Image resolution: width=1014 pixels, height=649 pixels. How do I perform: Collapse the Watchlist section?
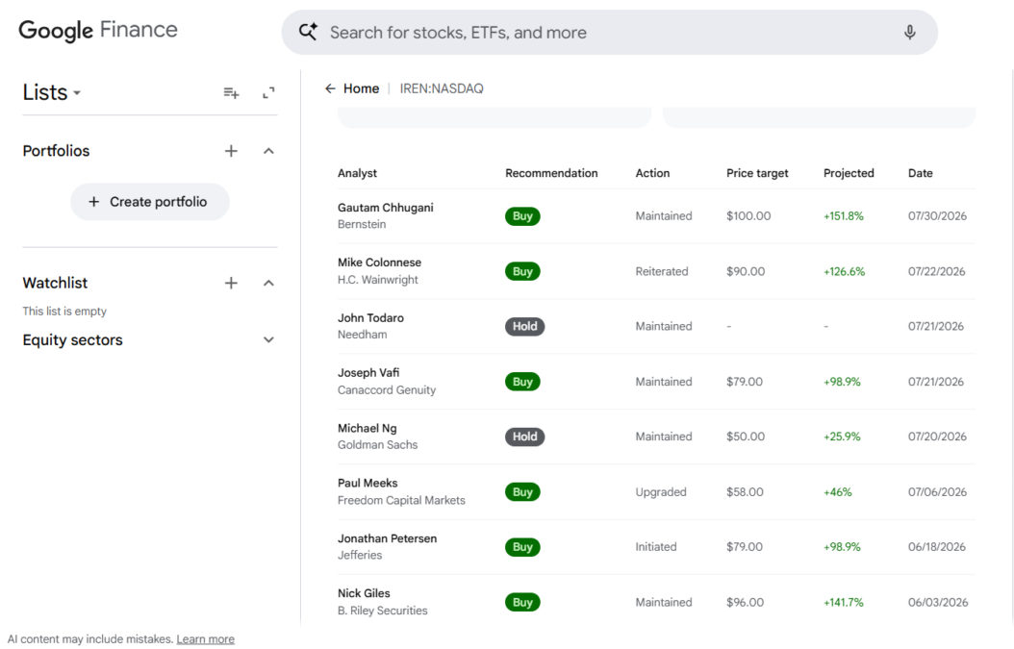(x=268, y=283)
